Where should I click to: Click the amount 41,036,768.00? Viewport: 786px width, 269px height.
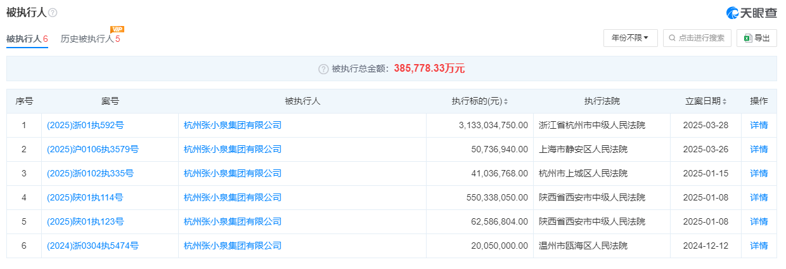tap(499, 173)
